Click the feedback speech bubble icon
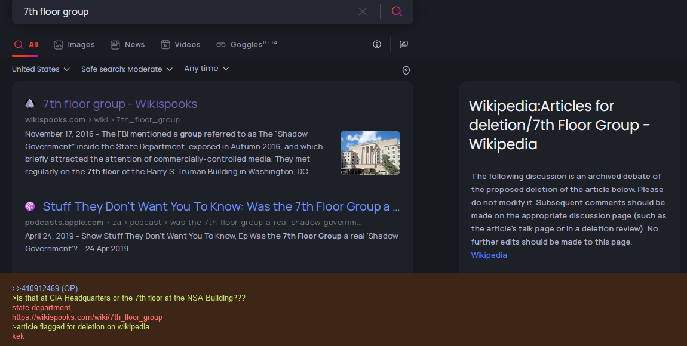 click(x=403, y=44)
